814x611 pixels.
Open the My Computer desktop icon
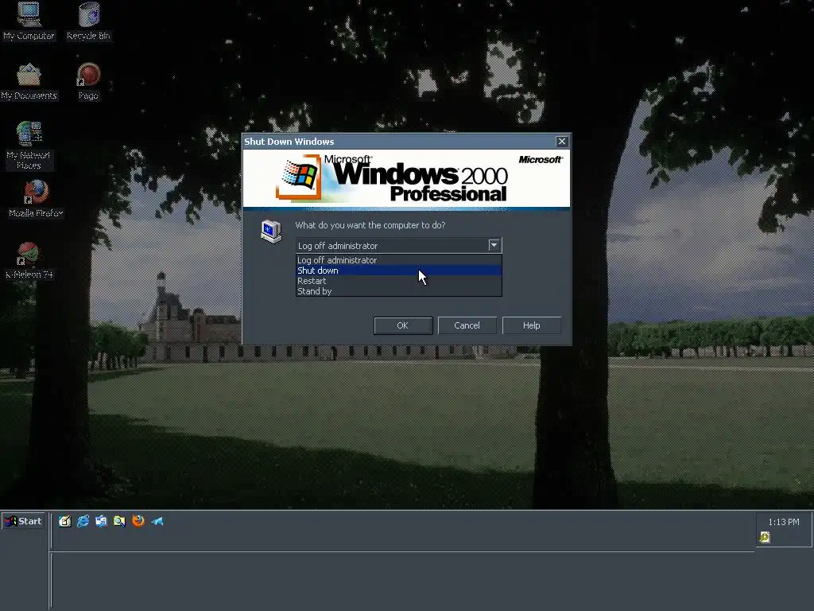click(x=29, y=21)
